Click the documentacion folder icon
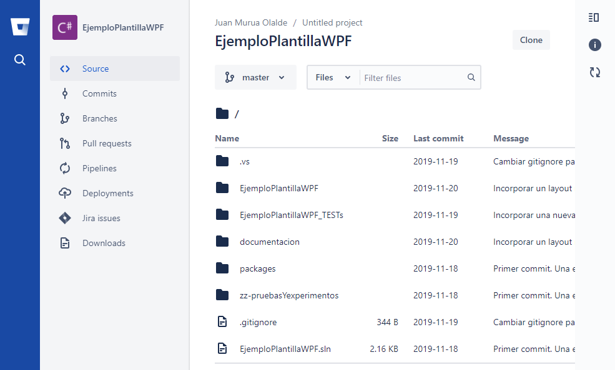 coord(222,241)
